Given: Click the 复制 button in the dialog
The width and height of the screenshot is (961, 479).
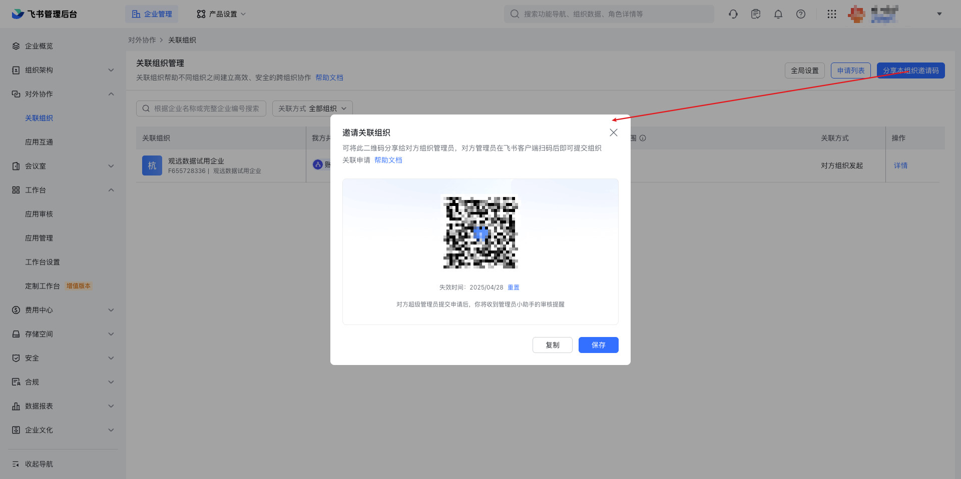Looking at the screenshot, I should point(553,345).
